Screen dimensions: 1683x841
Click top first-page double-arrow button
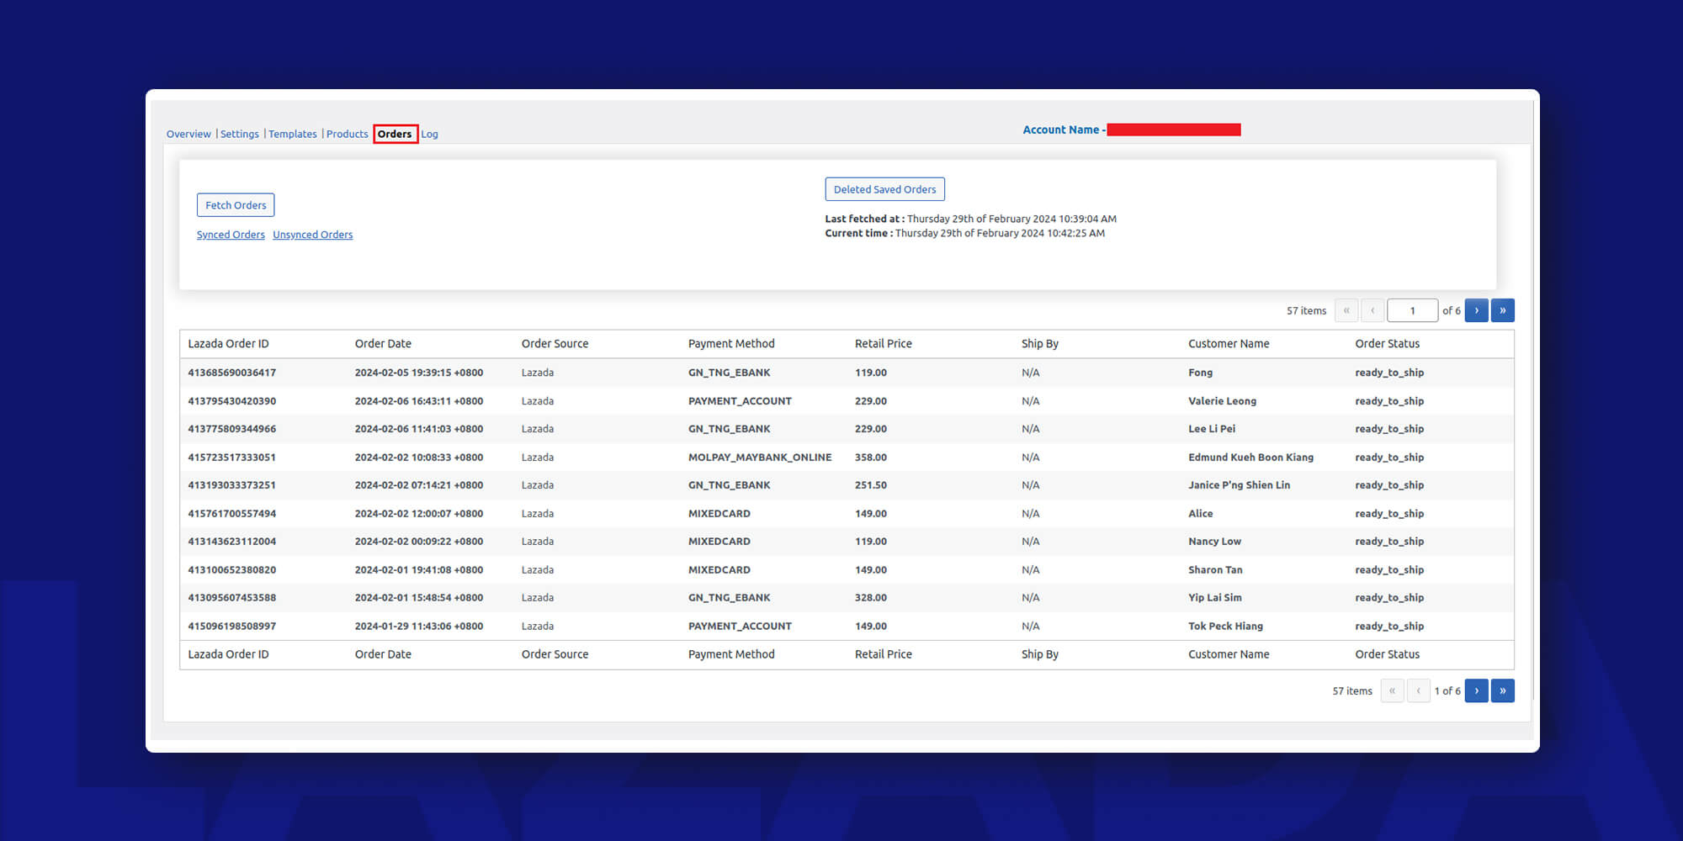[x=1346, y=310]
